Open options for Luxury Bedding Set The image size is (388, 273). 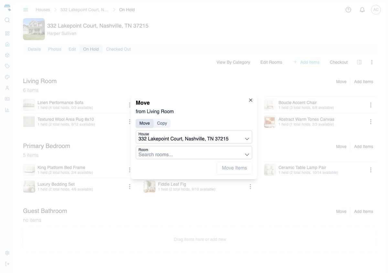(x=130, y=187)
